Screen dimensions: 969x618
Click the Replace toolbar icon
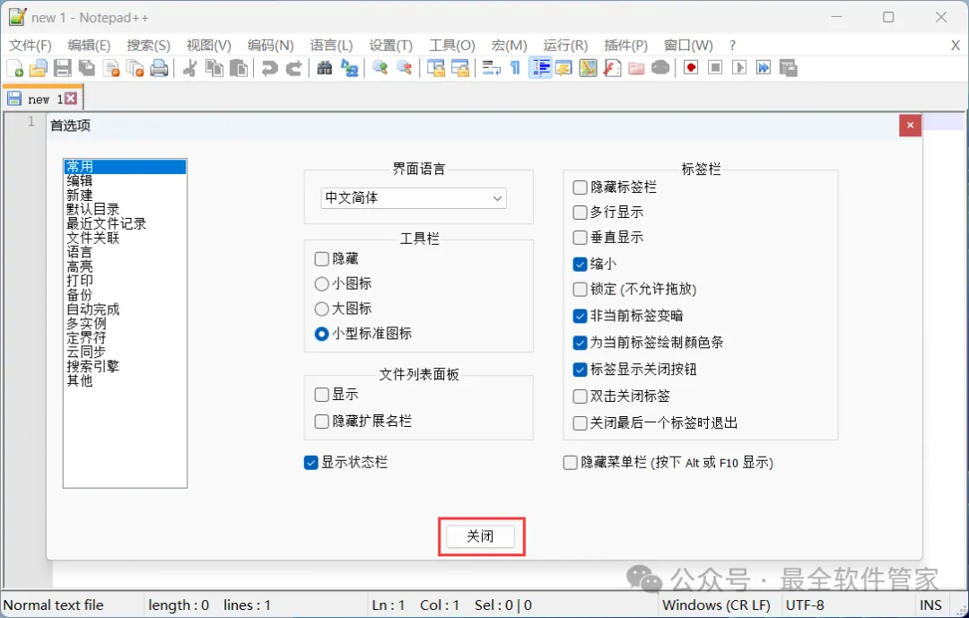[349, 68]
